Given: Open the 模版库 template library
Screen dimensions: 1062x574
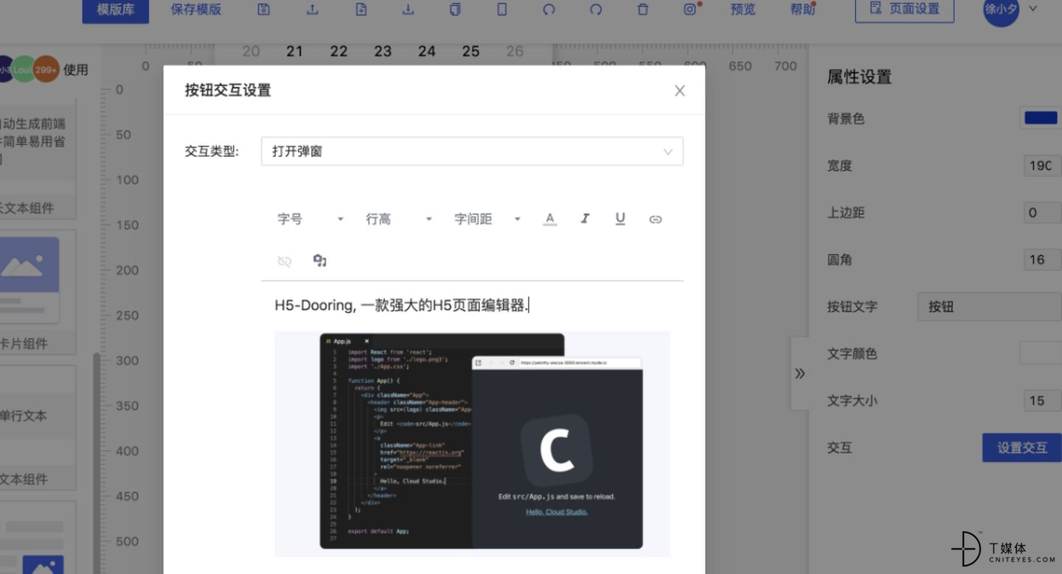Looking at the screenshot, I should tap(115, 10).
